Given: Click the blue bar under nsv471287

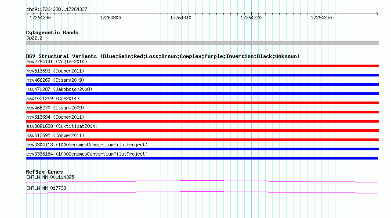Looking at the screenshot, I should (x=202, y=94).
